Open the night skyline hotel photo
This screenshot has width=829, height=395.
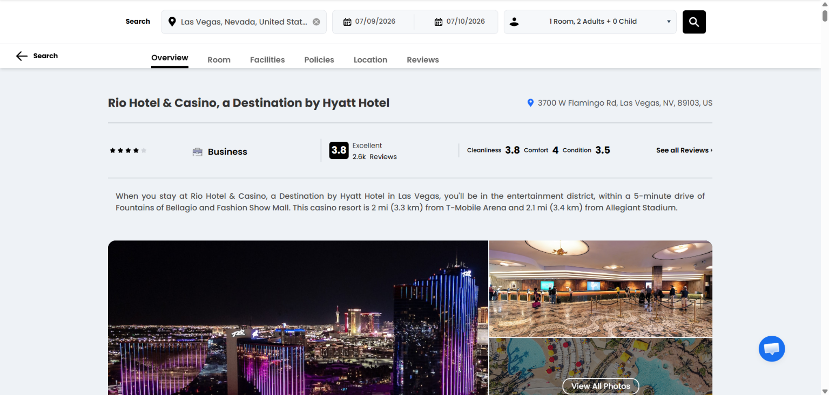(x=298, y=318)
